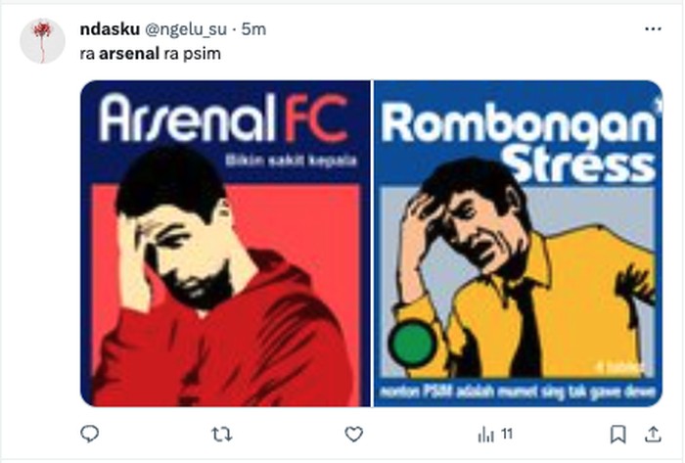Click the share upload arrow icon

pyautogui.click(x=653, y=434)
